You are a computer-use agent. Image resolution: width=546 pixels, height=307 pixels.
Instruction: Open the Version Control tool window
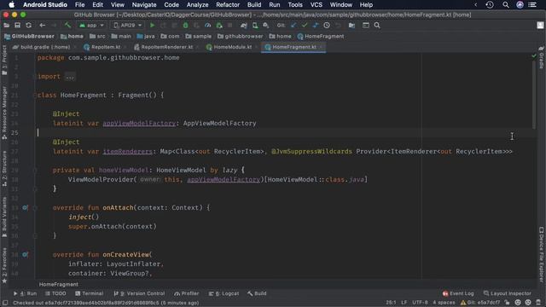pos(139,293)
